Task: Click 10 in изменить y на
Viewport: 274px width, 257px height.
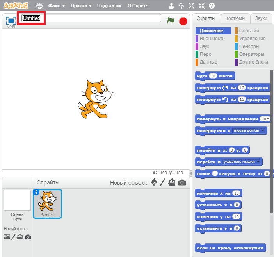Action: [236, 217]
